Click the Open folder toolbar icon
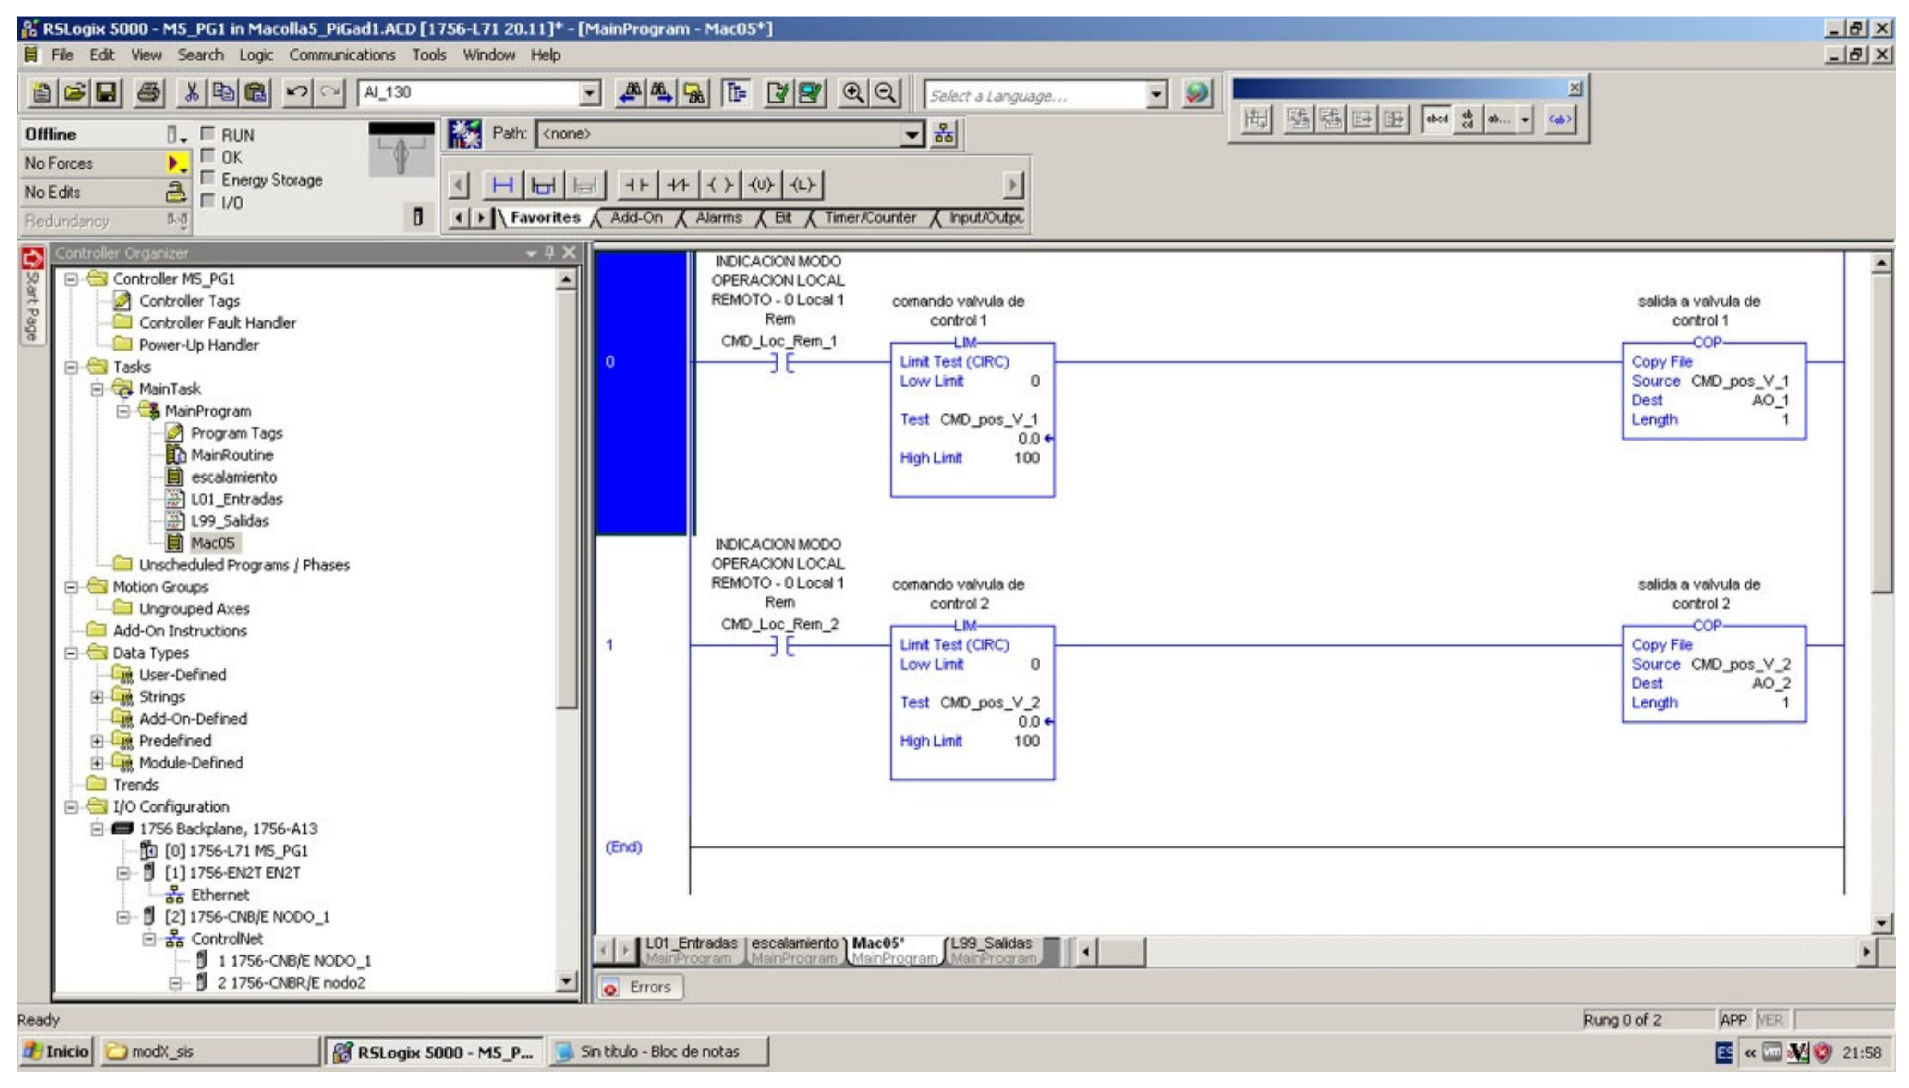Viewport: 1909px width, 1088px height. click(74, 93)
